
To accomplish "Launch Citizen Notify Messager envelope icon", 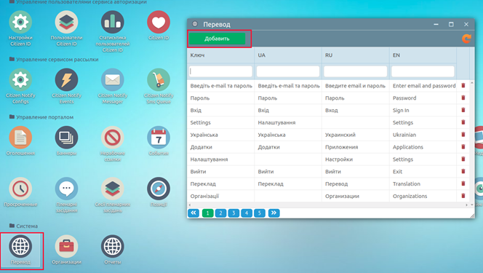I will [x=113, y=80].
